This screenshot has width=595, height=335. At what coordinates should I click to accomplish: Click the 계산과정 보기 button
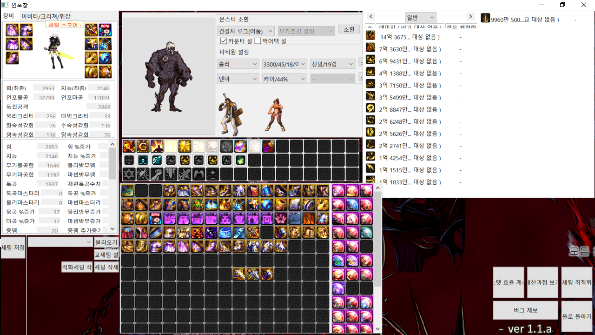coord(543,282)
